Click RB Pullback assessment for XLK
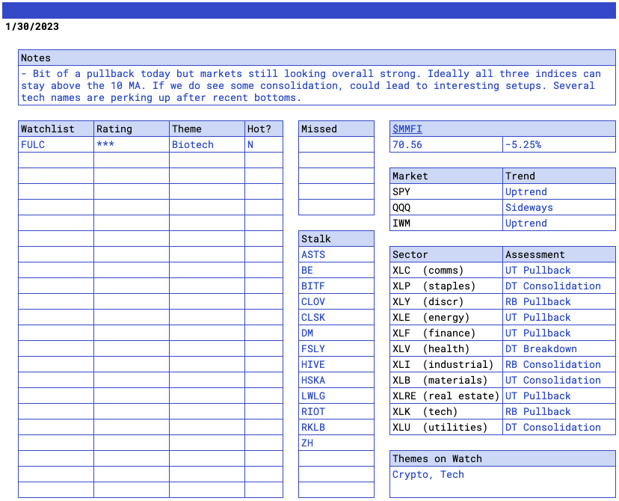The image size is (619, 501). point(559,411)
